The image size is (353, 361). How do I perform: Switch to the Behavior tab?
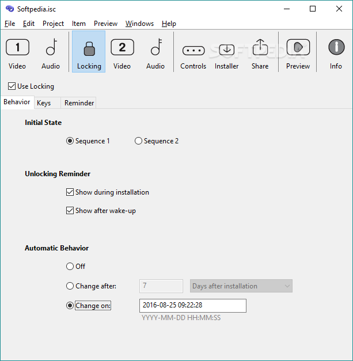tap(17, 102)
